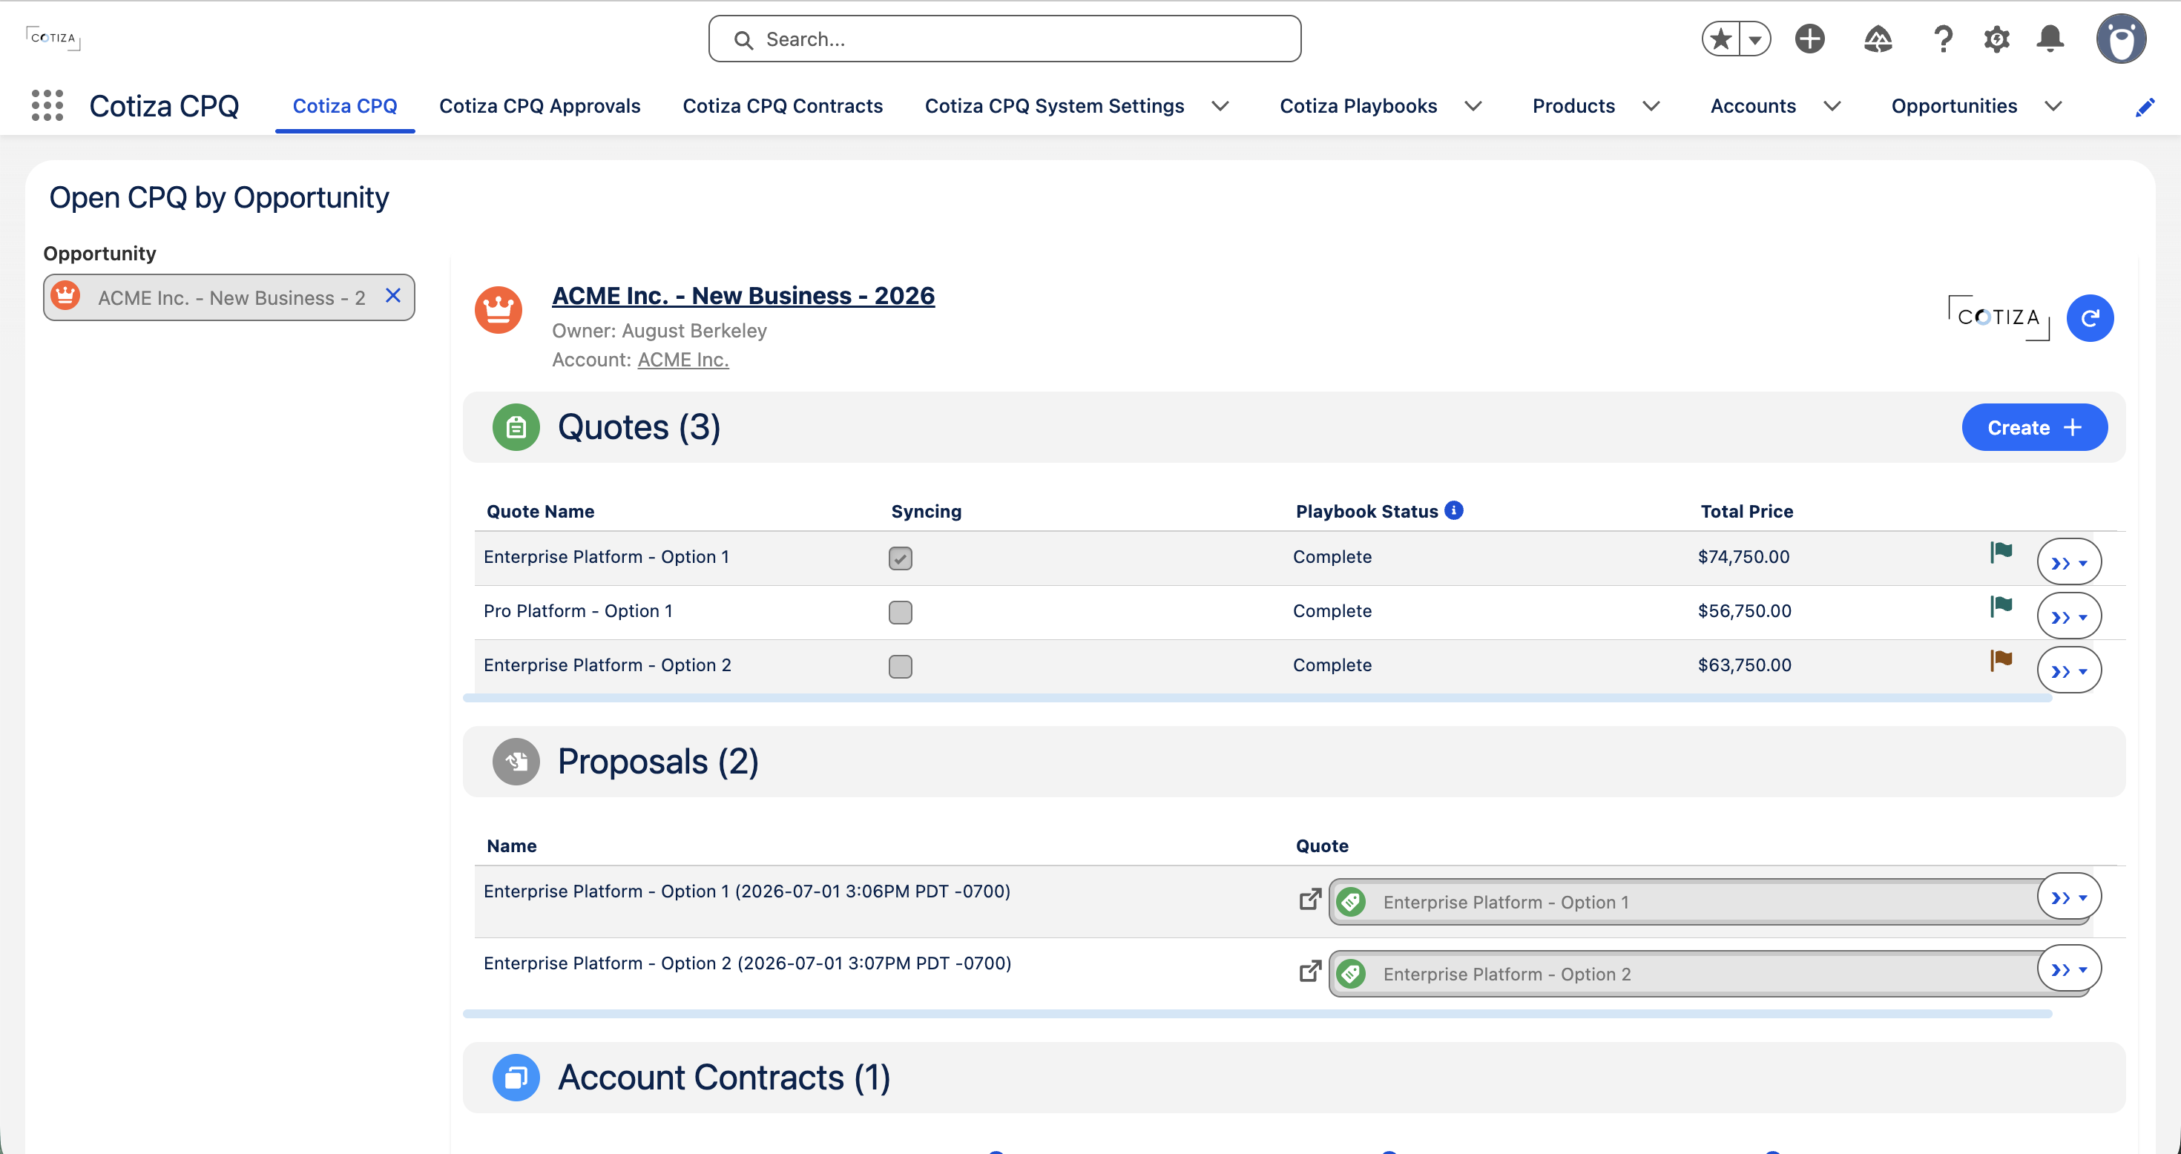The height and width of the screenshot is (1154, 2181).
Task: Open external link icon for Option 2 proposal
Action: click(1310, 971)
